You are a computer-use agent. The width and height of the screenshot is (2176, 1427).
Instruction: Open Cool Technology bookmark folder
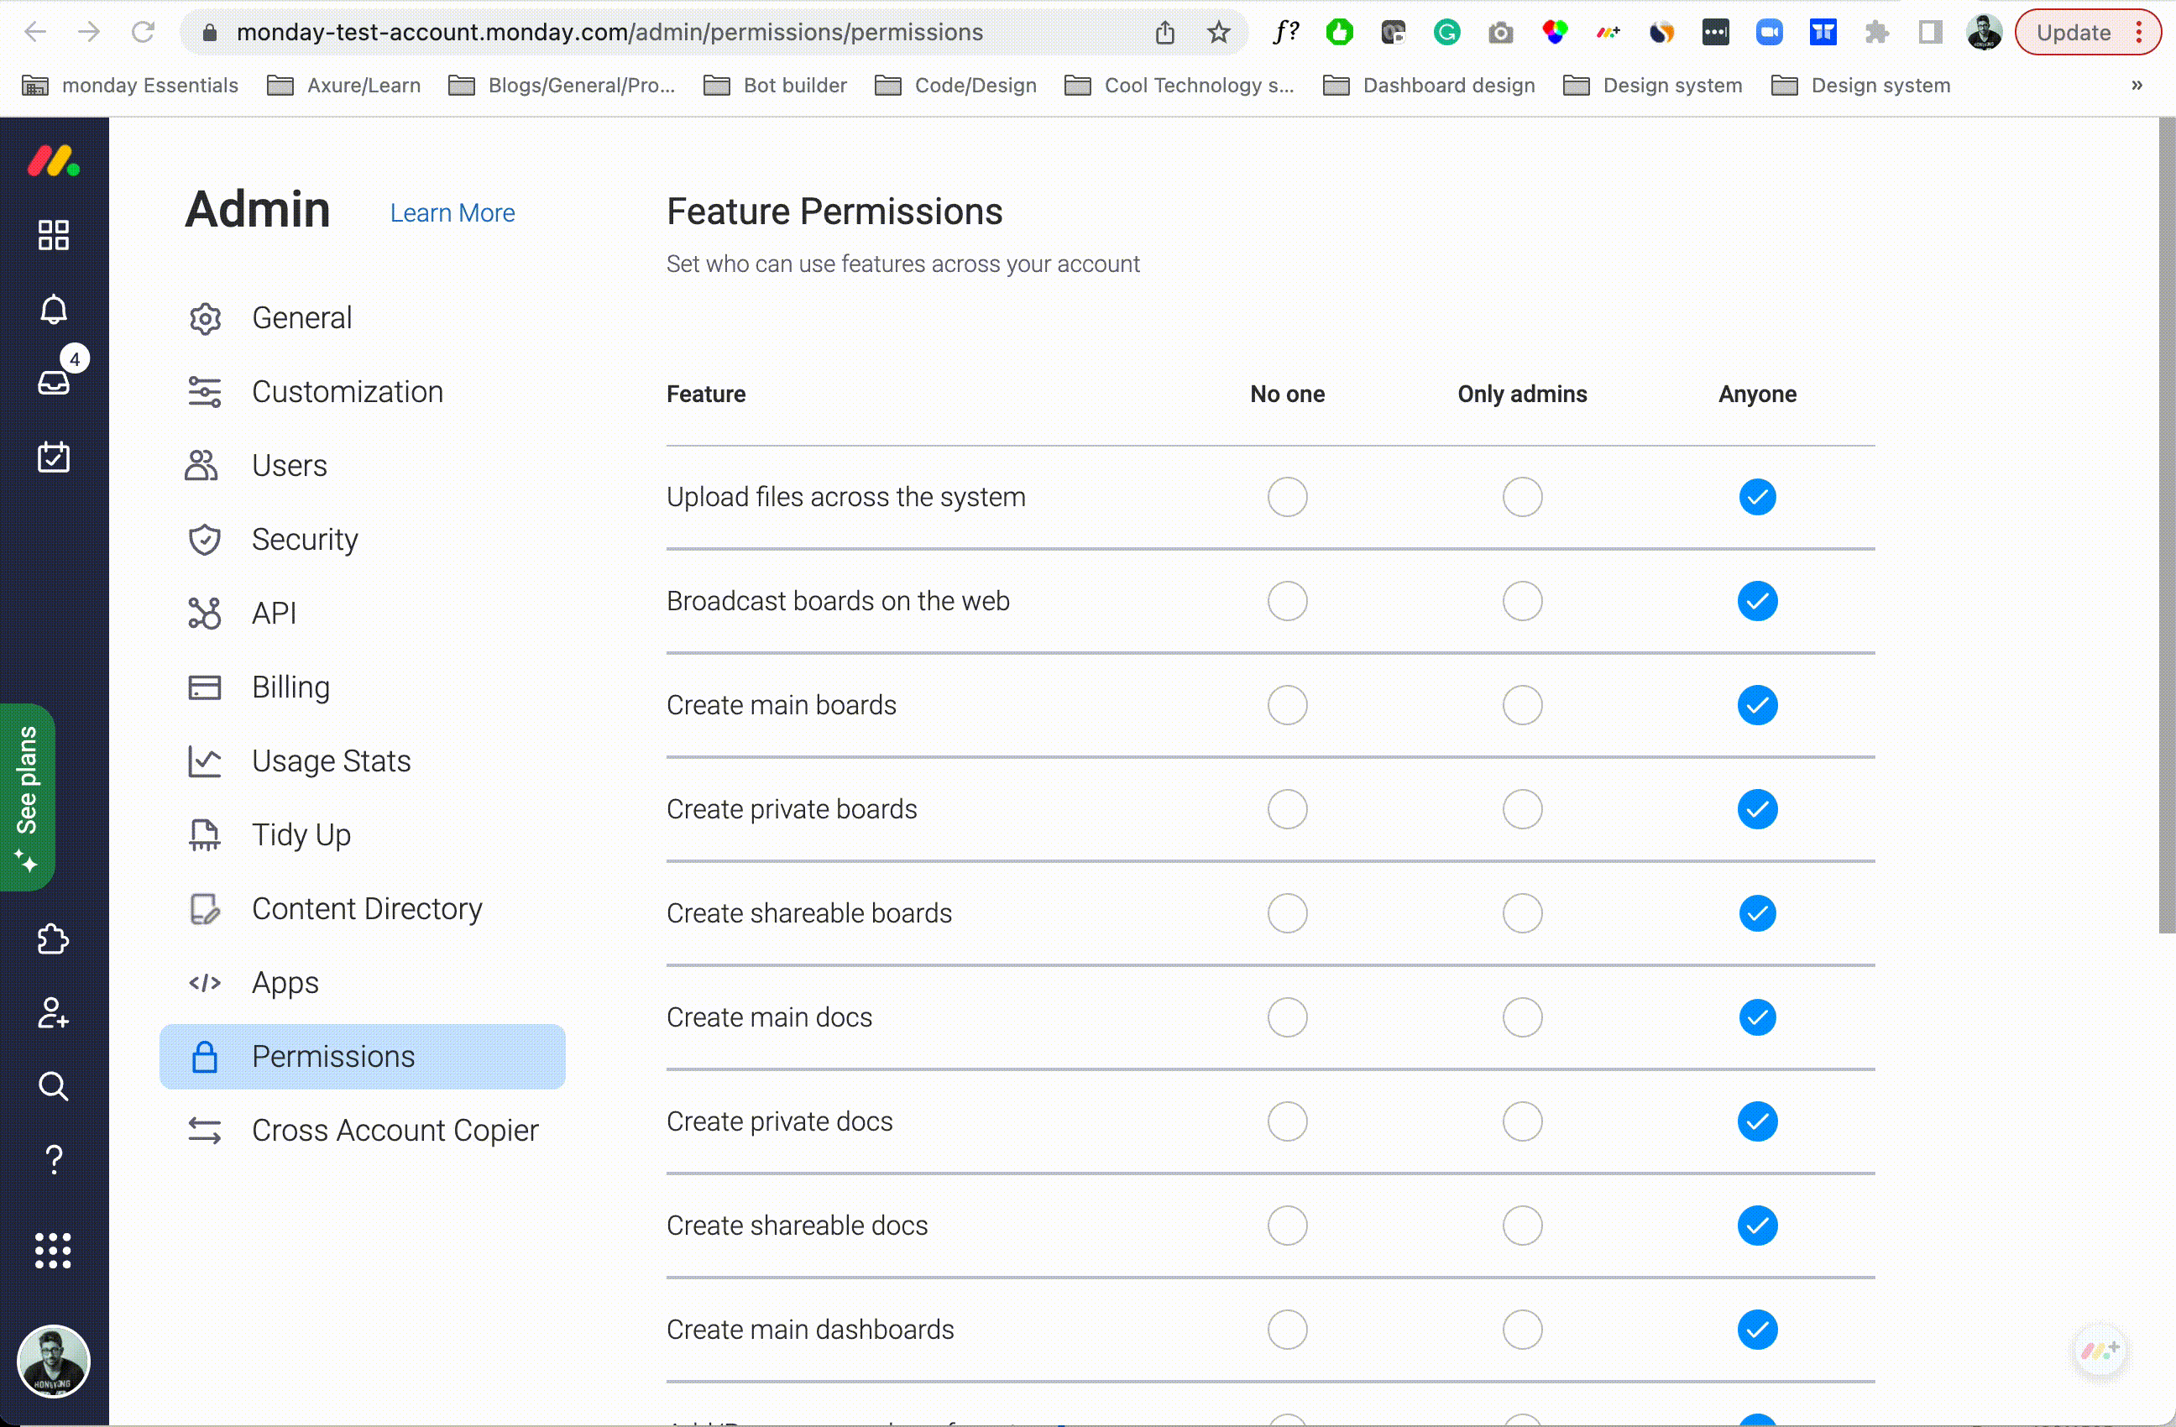pyautogui.click(x=1180, y=85)
